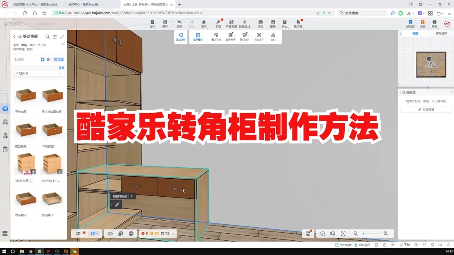Select the 生成 generate icon
The width and height of the screenshot is (454, 255).
pyautogui.click(x=273, y=37)
